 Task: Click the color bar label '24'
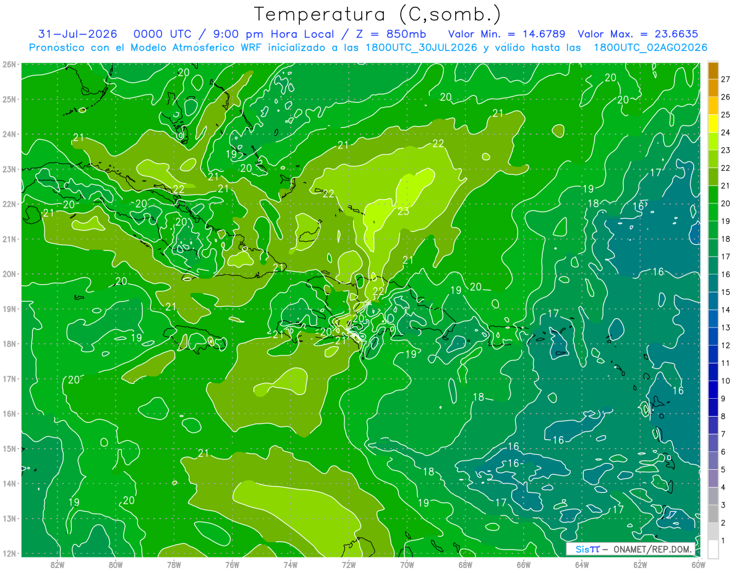(726, 132)
